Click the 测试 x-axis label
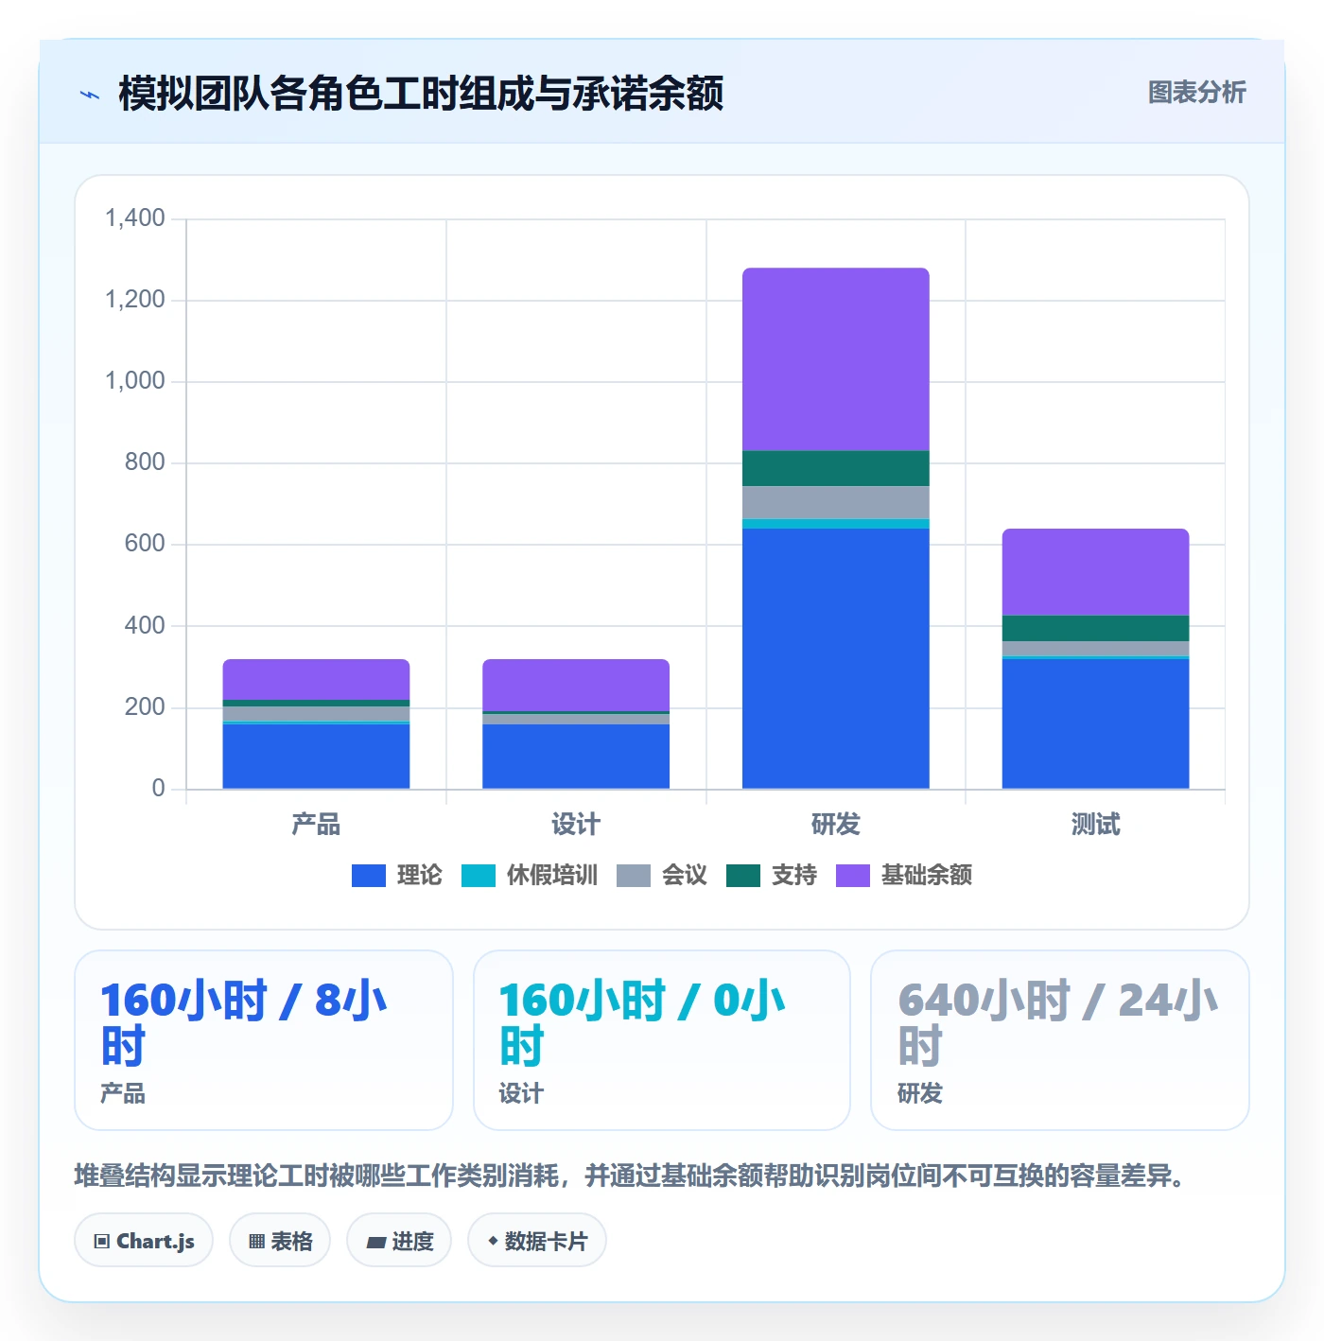The height and width of the screenshot is (1341, 1324). point(1095,825)
